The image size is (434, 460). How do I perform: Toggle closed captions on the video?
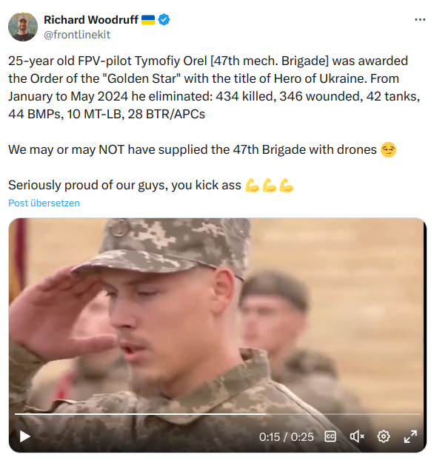(330, 436)
